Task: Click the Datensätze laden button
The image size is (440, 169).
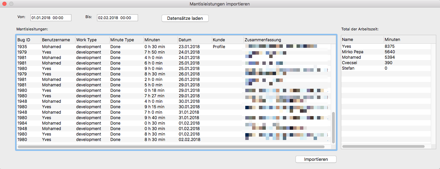Action: [x=185, y=18]
